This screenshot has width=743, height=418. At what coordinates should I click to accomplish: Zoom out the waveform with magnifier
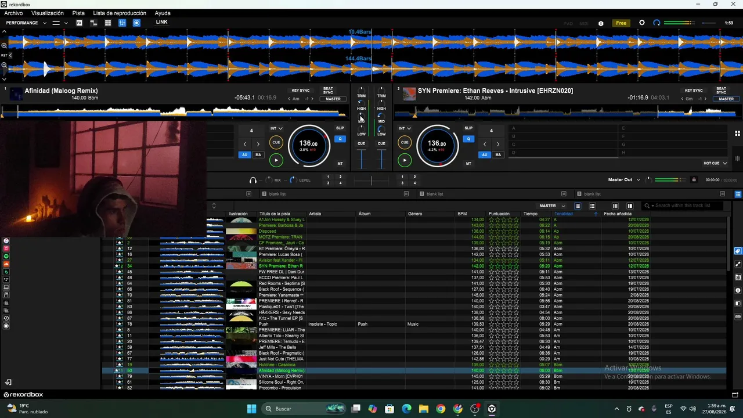pos(4,65)
